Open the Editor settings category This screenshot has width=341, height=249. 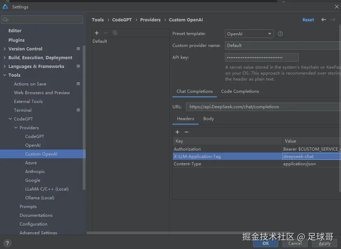point(15,30)
